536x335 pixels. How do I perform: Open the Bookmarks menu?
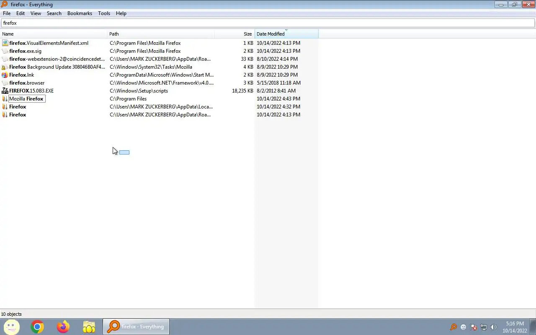[x=80, y=13]
